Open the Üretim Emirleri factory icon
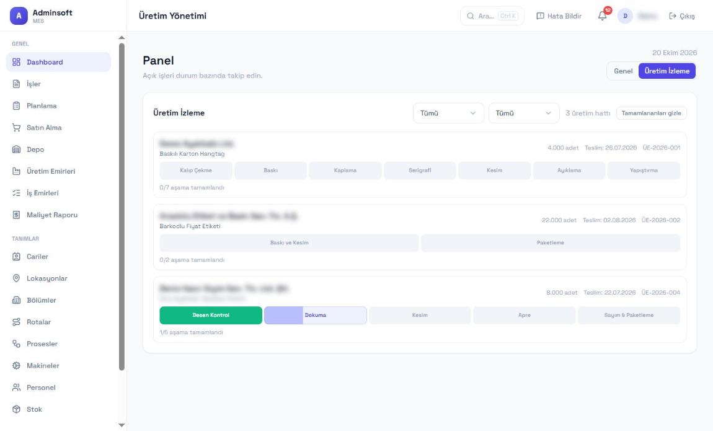The width and height of the screenshot is (713, 431). [x=16, y=171]
